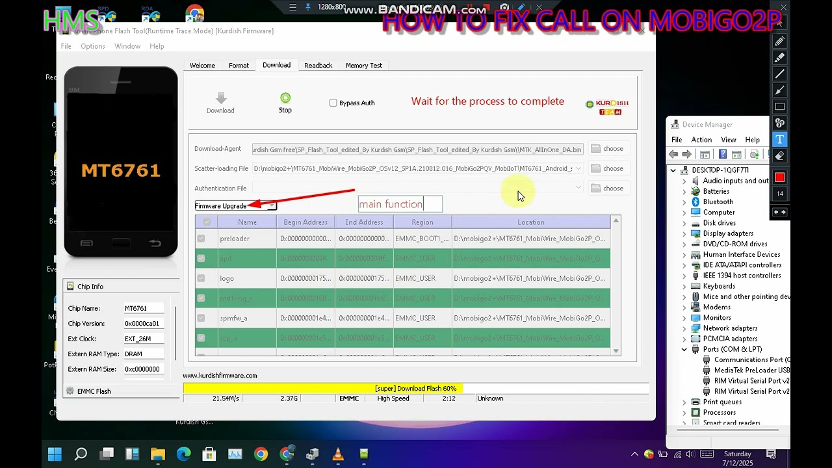Toggle the select-all checkbox in table header
Screen dimensions: 832x468
207,222
